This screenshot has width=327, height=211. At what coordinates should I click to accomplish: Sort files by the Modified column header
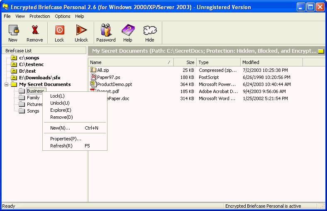(271, 62)
